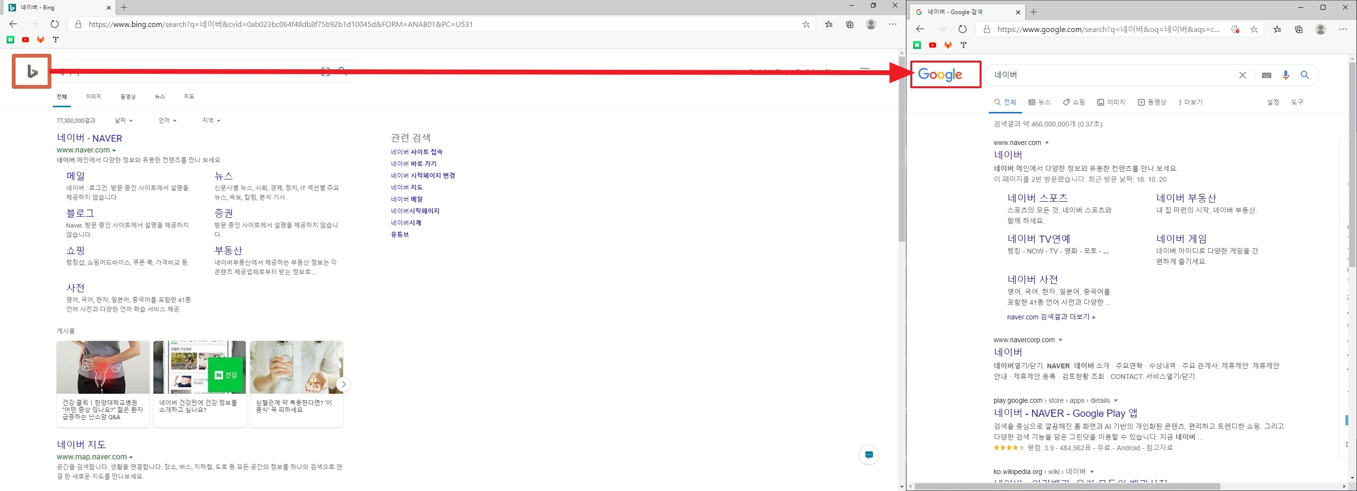Open naver.com 검색결과 더보기 link
The height and width of the screenshot is (491, 1357).
point(1051,317)
